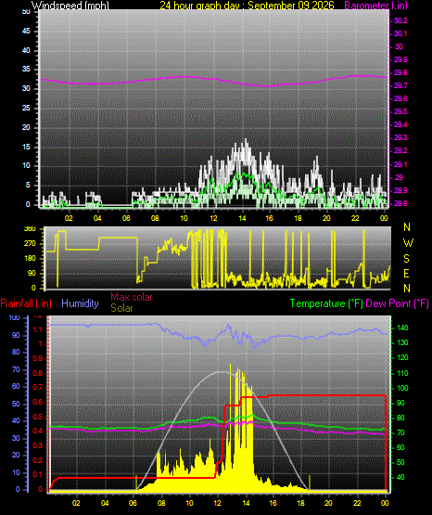Click barometer scale value 28.8
Screen dimensions: 432x515
[x=400, y=203]
